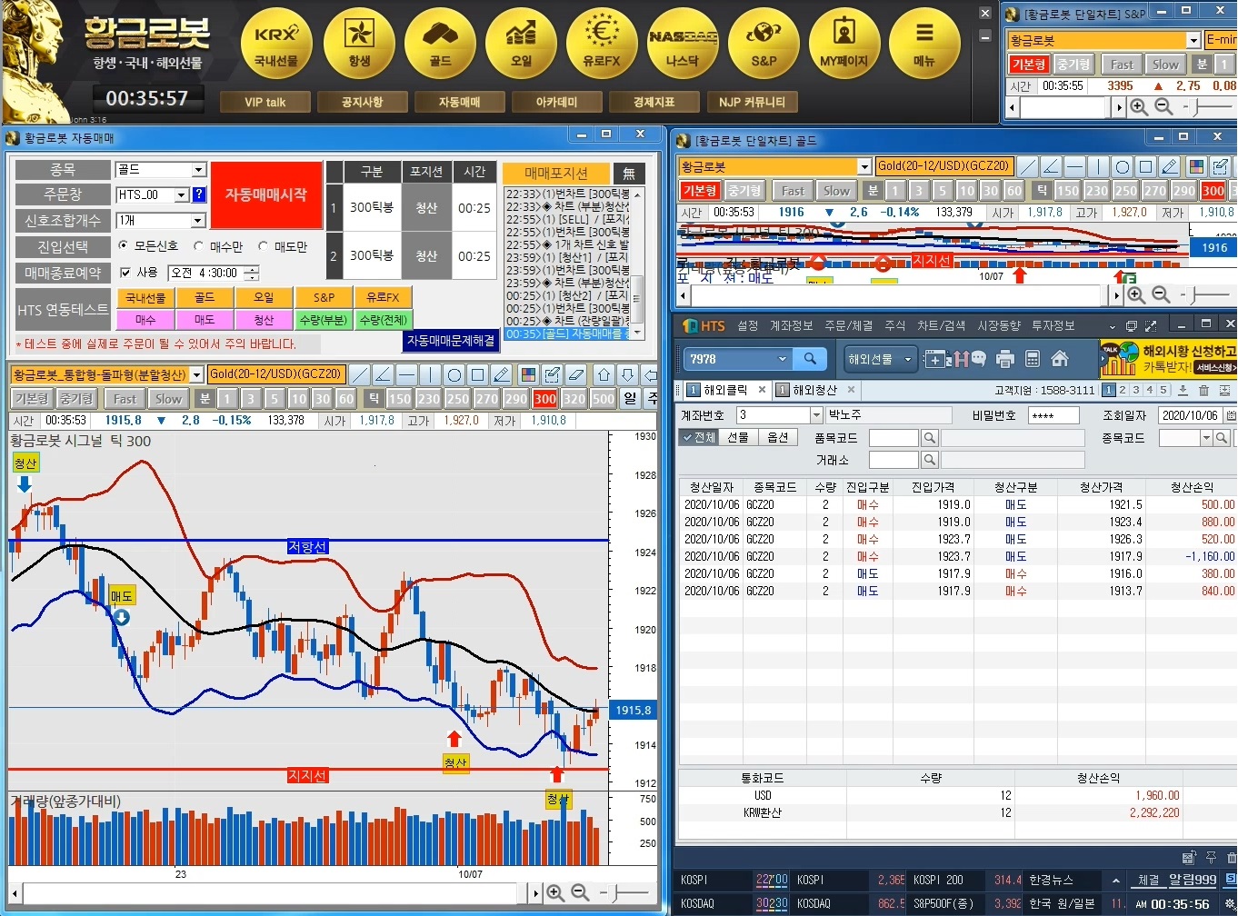Click the HTS printer icon

tap(1004, 359)
